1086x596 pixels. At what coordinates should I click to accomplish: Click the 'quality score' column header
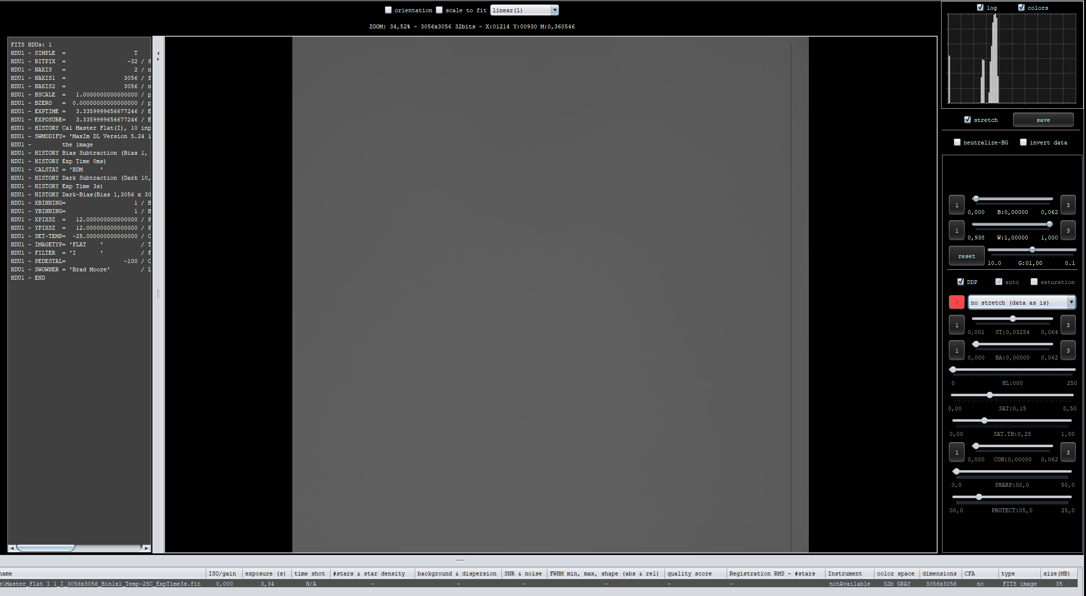(x=689, y=573)
